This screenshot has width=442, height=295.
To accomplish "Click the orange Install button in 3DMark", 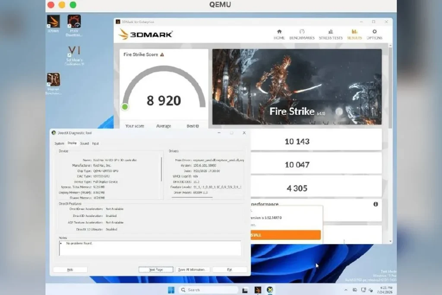I will pos(285,235).
